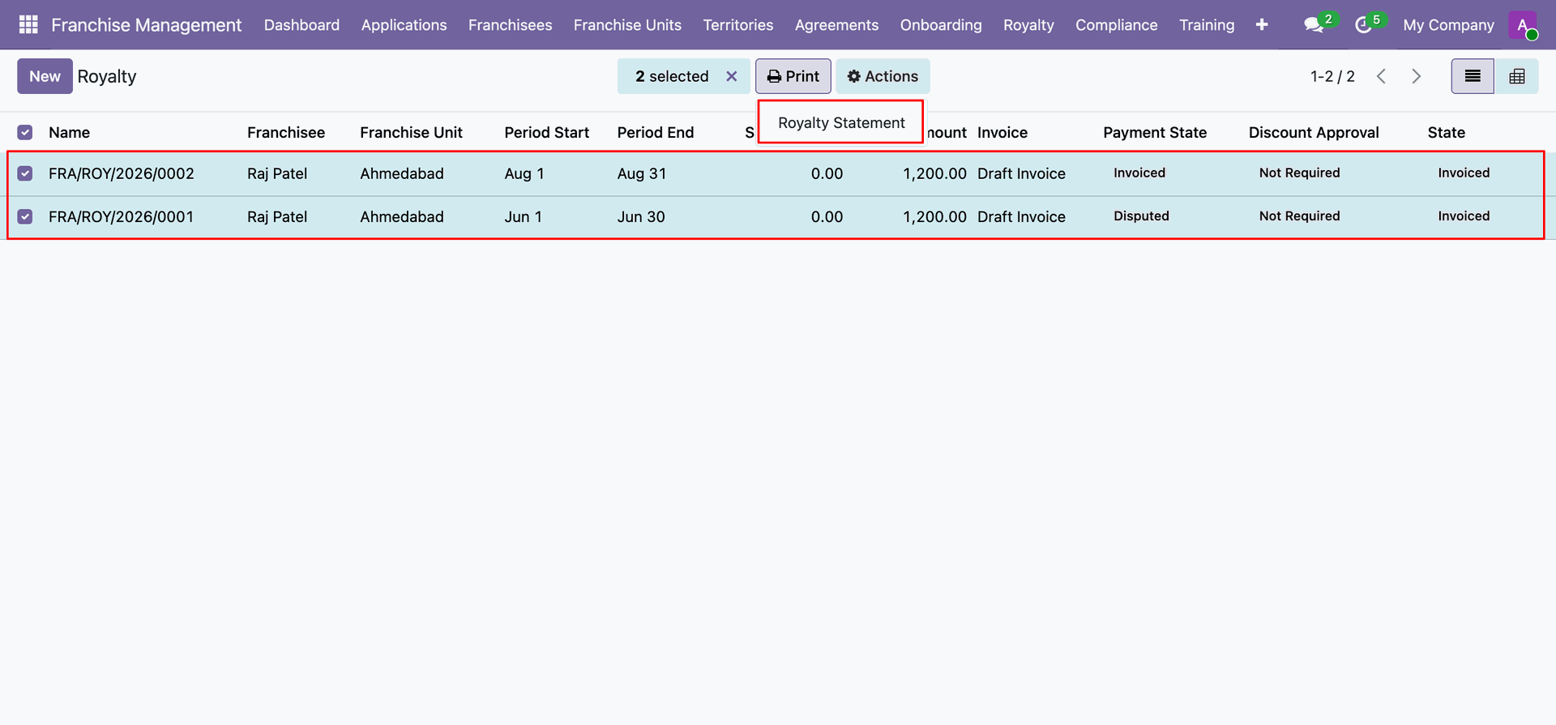Open the Applications menu
1556x725 pixels.
click(404, 25)
